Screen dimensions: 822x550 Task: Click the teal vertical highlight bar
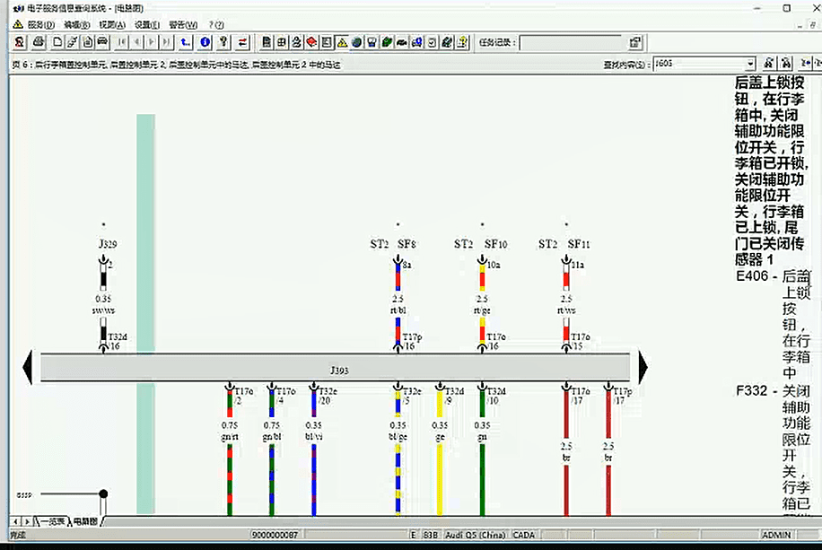pyautogui.click(x=145, y=269)
